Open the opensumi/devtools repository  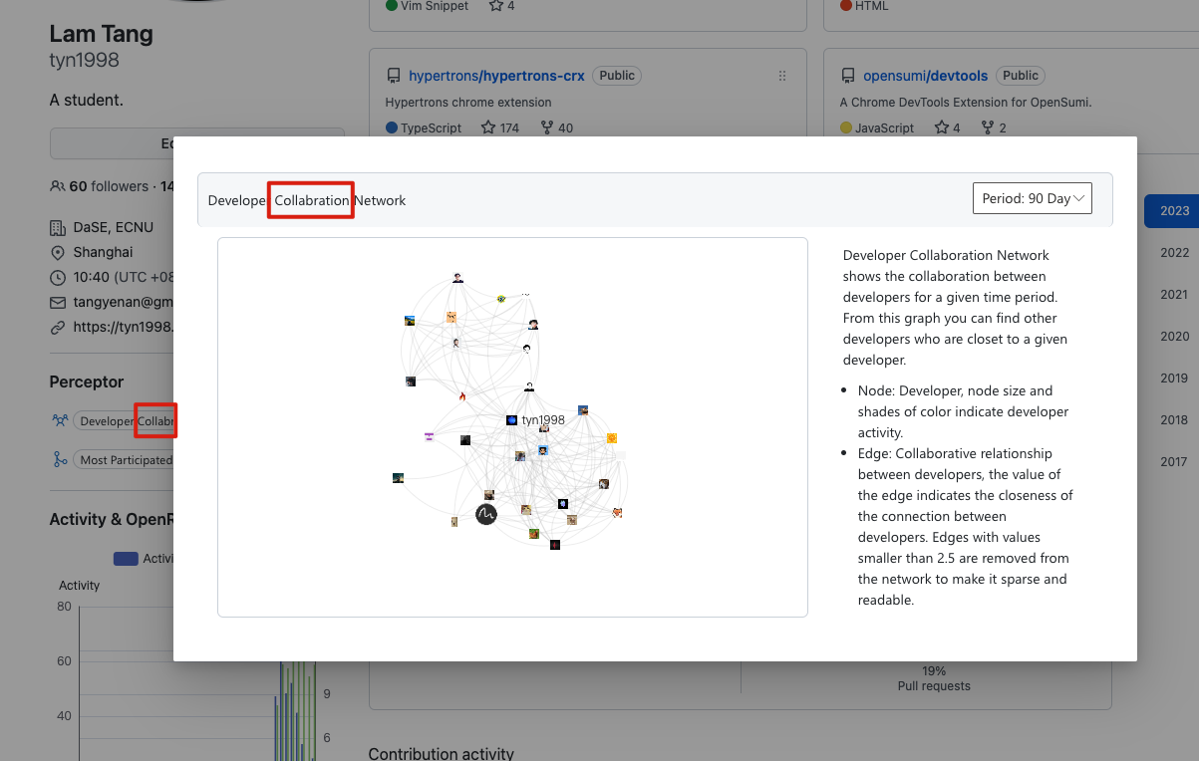tap(925, 75)
